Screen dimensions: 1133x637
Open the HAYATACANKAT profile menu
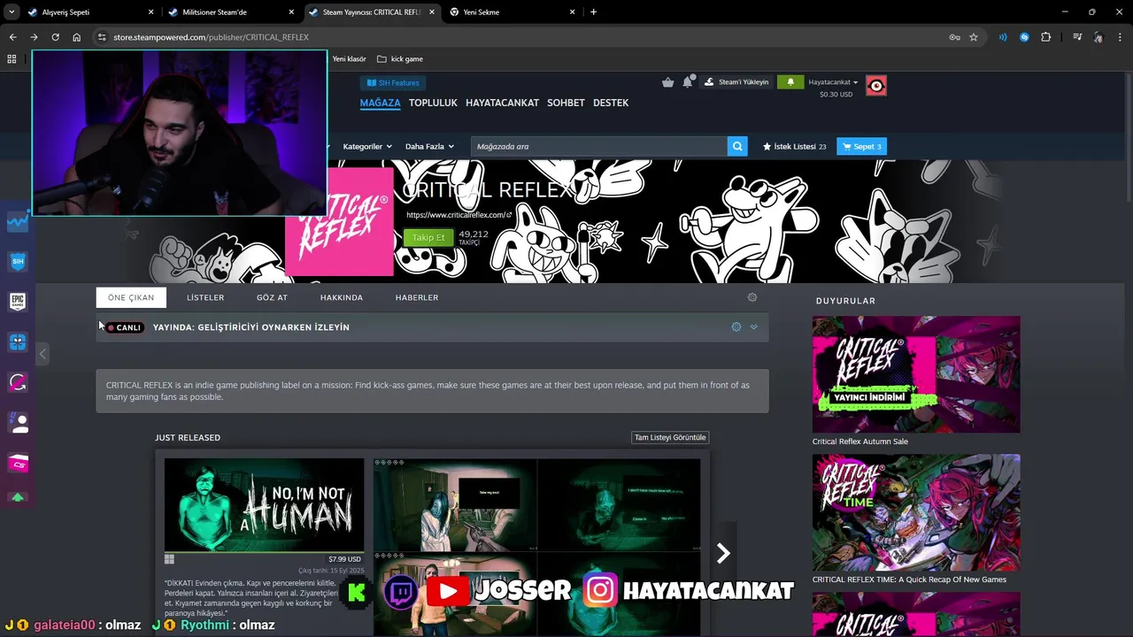(x=502, y=103)
